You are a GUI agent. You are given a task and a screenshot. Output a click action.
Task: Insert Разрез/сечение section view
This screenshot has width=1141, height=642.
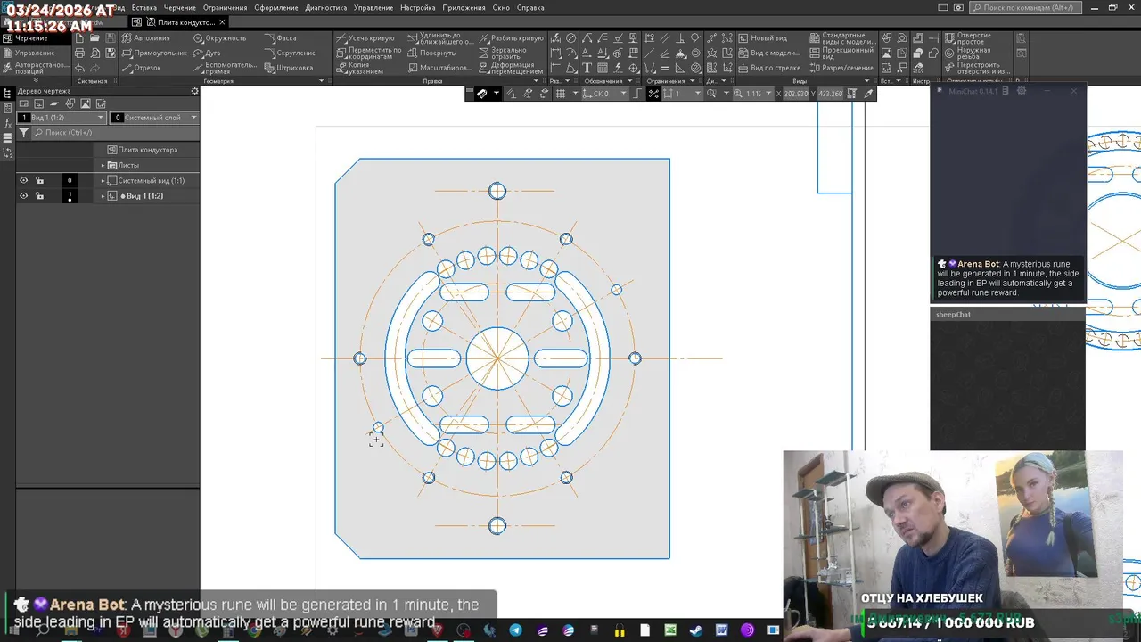[841, 68]
